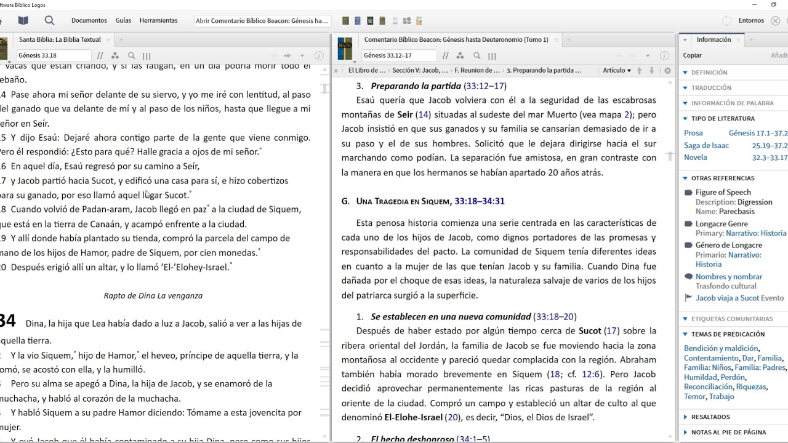Switch to Santa Biblia: La Biblia Textual tab
Image resolution: width=788 pixels, height=443 pixels.
click(x=60, y=39)
